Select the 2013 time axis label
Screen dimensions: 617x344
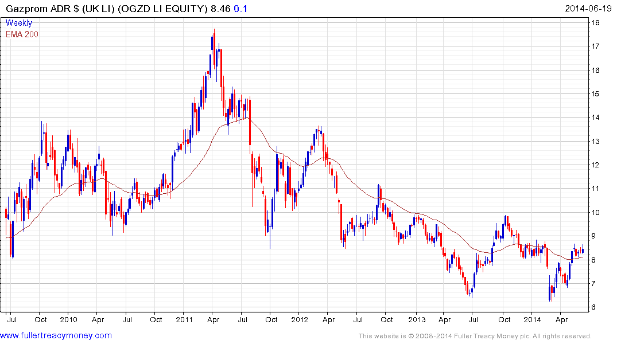417,319
